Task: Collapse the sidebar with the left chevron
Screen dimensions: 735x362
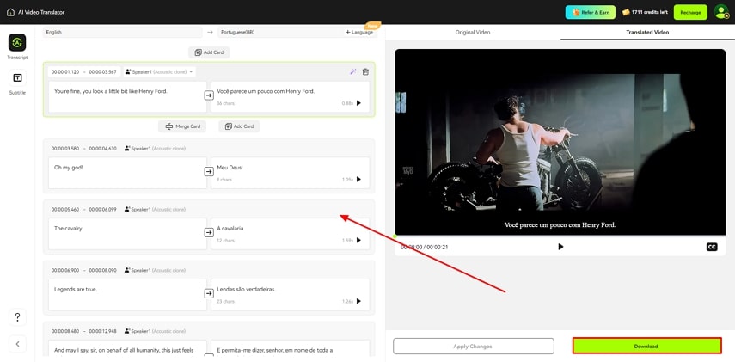Action: coord(17,344)
